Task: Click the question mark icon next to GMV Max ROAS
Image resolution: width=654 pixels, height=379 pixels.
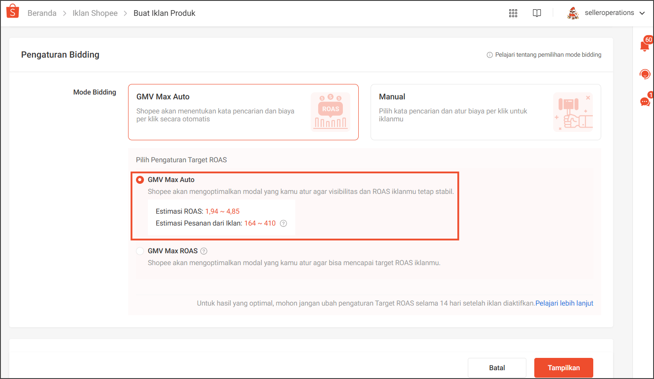Action: 203,251
